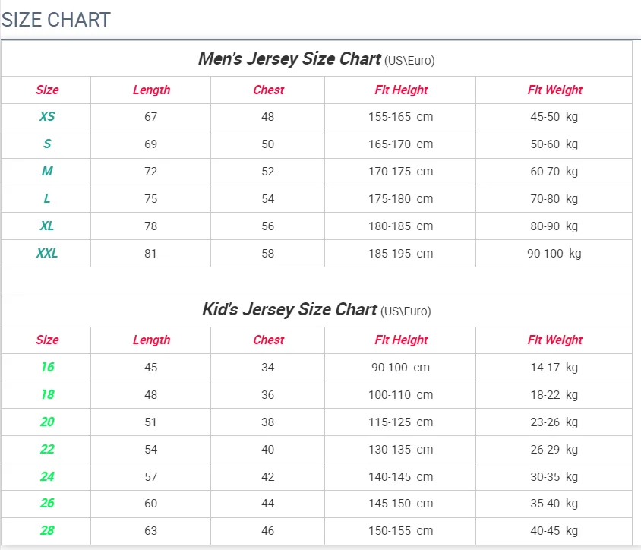The width and height of the screenshot is (641, 550).
Task: Click the 90-100 kg fit weight cell
Action: click(554, 253)
